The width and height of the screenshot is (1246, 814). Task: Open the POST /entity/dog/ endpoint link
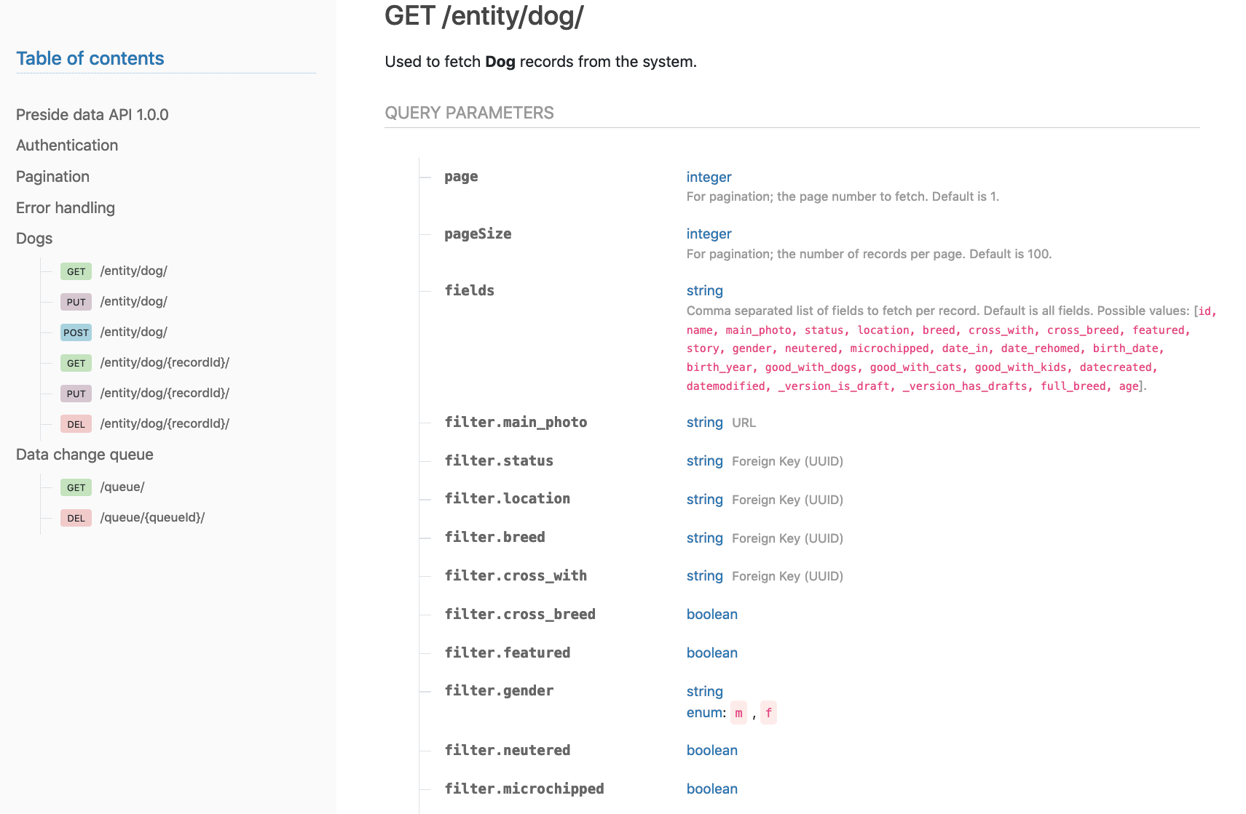pyautogui.click(x=134, y=332)
